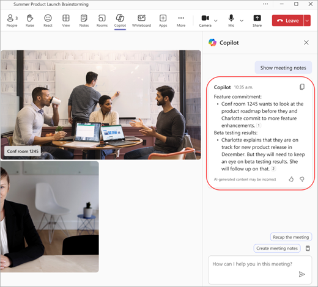Screen dimensions: 318x287
Task: Change the meeting View layout
Action: point(66,21)
